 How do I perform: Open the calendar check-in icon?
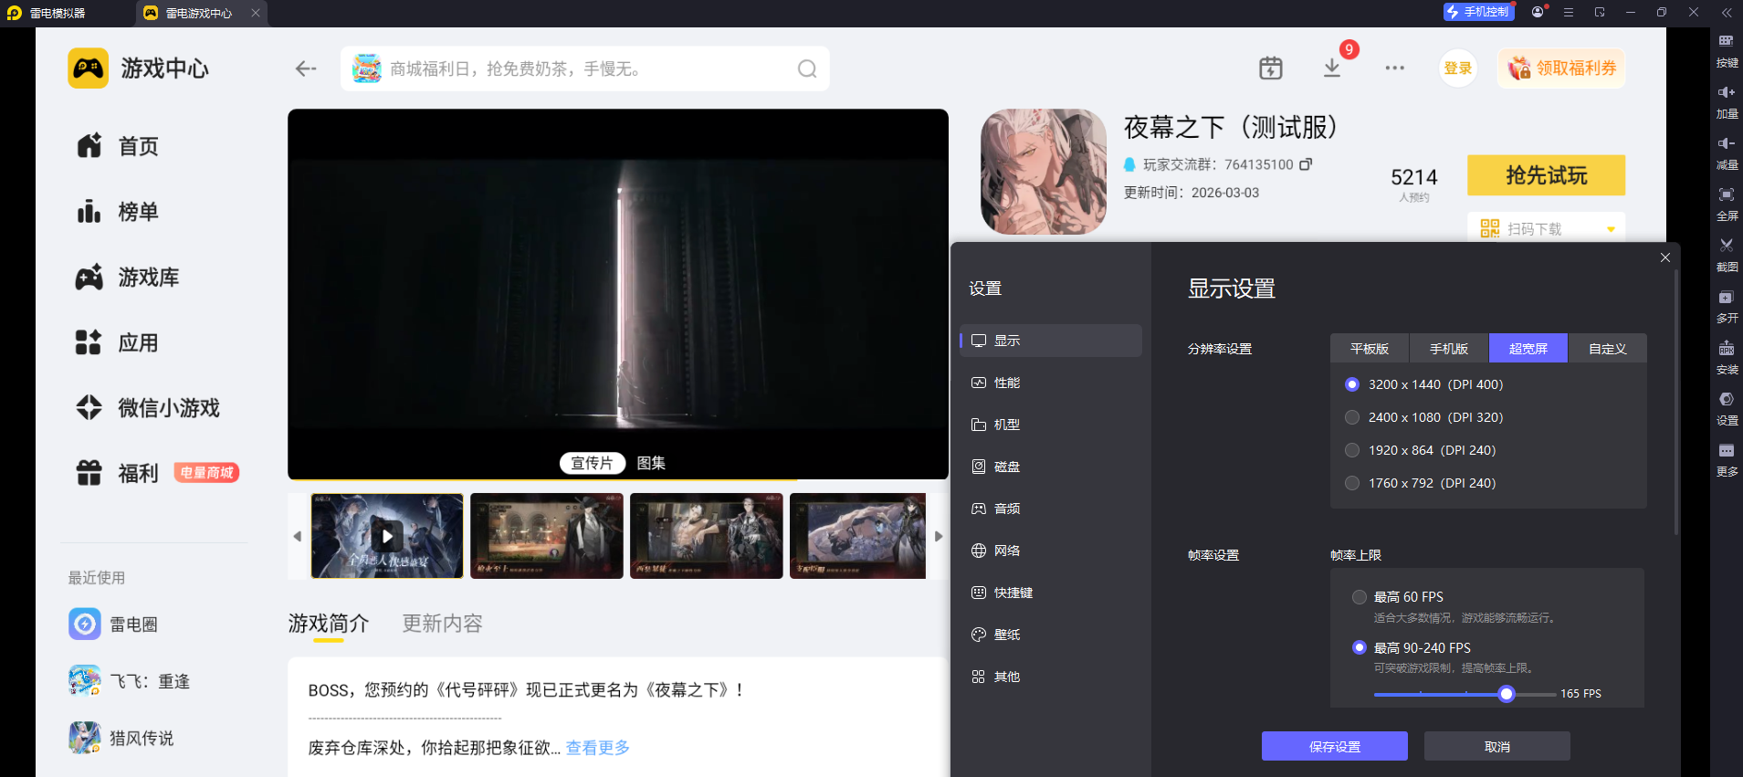(1271, 68)
